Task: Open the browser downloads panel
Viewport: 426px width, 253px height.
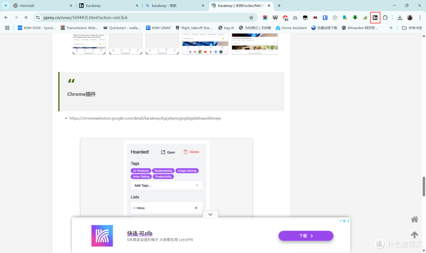Action: point(400,17)
